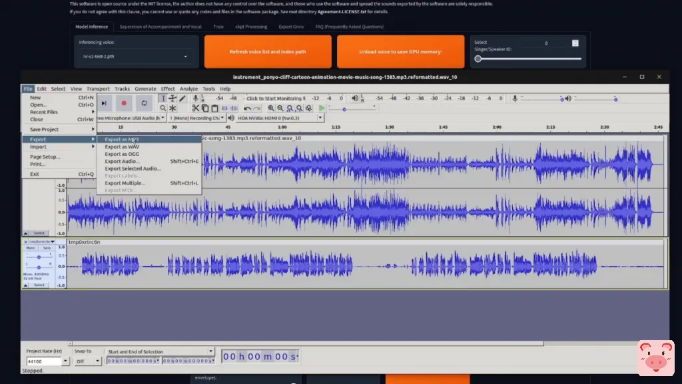This screenshot has height=384, width=682.
Task: Open the Effect menu
Action: pos(168,89)
